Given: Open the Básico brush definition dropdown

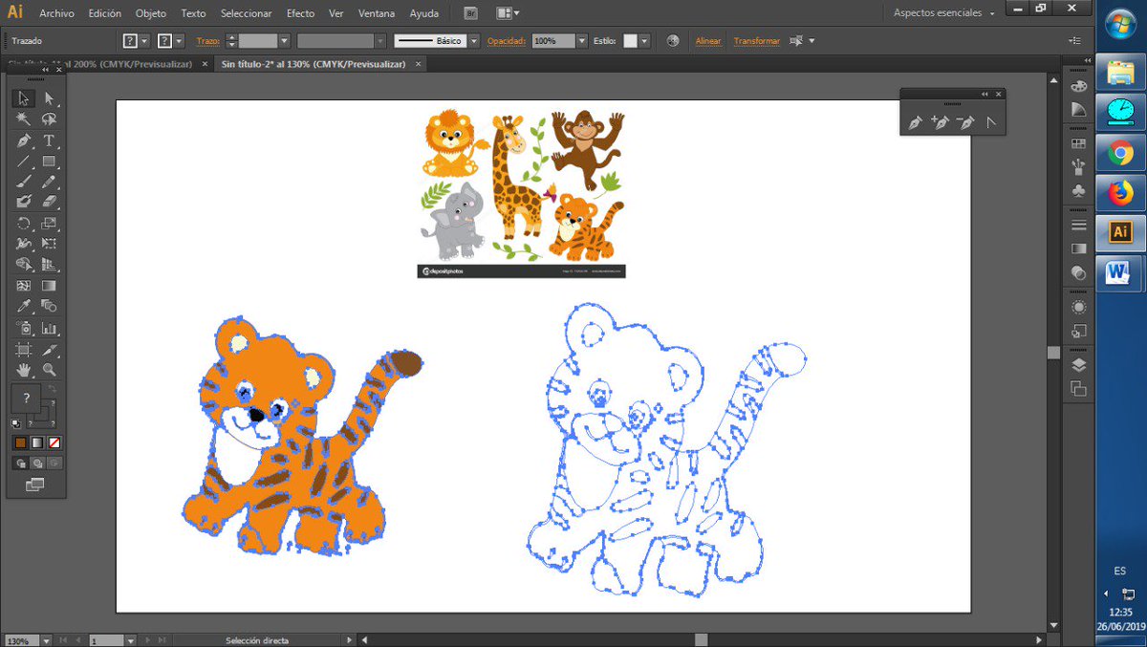Looking at the screenshot, I should pos(474,41).
